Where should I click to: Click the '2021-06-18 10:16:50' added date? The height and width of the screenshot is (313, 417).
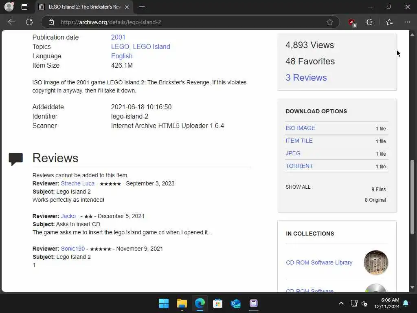pyautogui.click(x=141, y=107)
